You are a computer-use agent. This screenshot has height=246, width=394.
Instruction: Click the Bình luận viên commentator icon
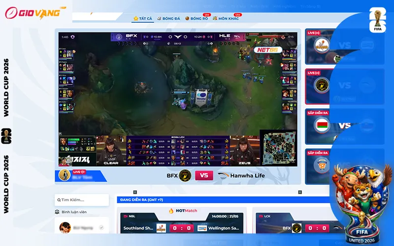coord(57,212)
